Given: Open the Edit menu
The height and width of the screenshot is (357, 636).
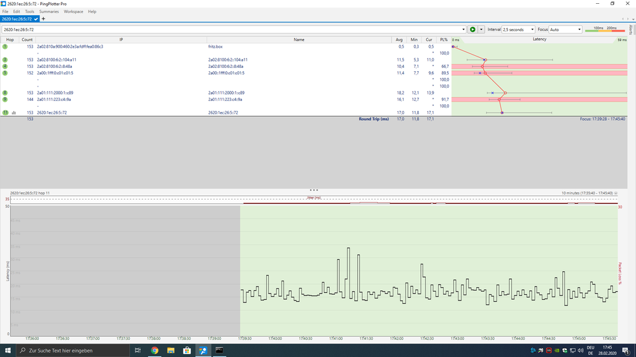Looking at the screenshot, I should [17, 11].
